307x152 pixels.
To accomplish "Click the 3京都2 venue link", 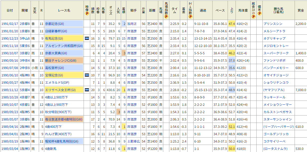I will point(25,53).
